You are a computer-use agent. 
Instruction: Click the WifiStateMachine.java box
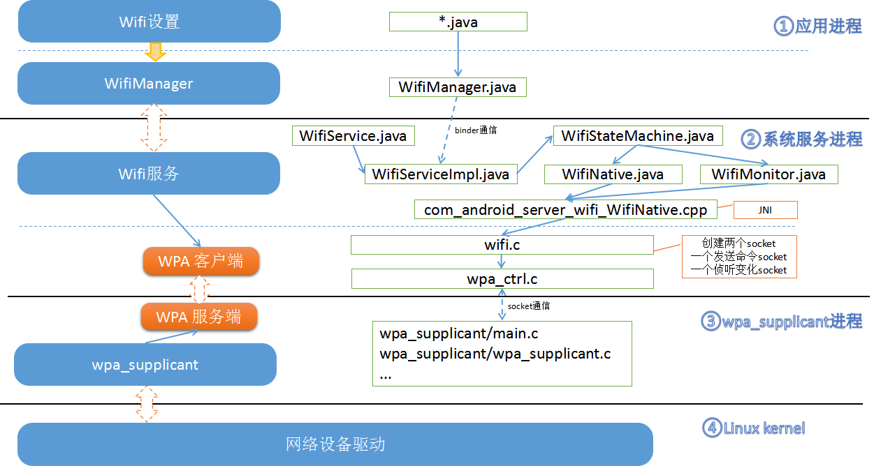[x=638, y=135]
